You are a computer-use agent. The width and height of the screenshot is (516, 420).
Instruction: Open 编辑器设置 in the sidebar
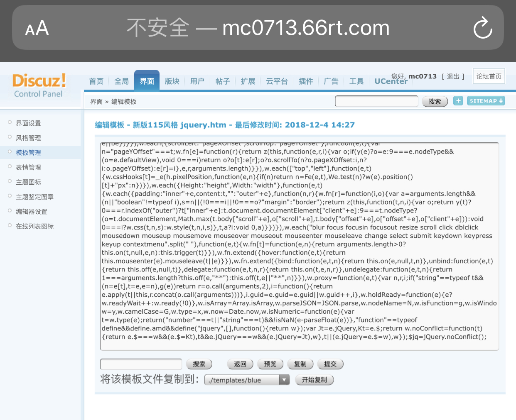pyautogui.click(x=32, y=211)
